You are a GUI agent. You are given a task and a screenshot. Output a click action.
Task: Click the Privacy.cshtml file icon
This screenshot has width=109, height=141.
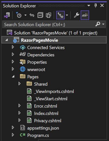tap(29, 120)
